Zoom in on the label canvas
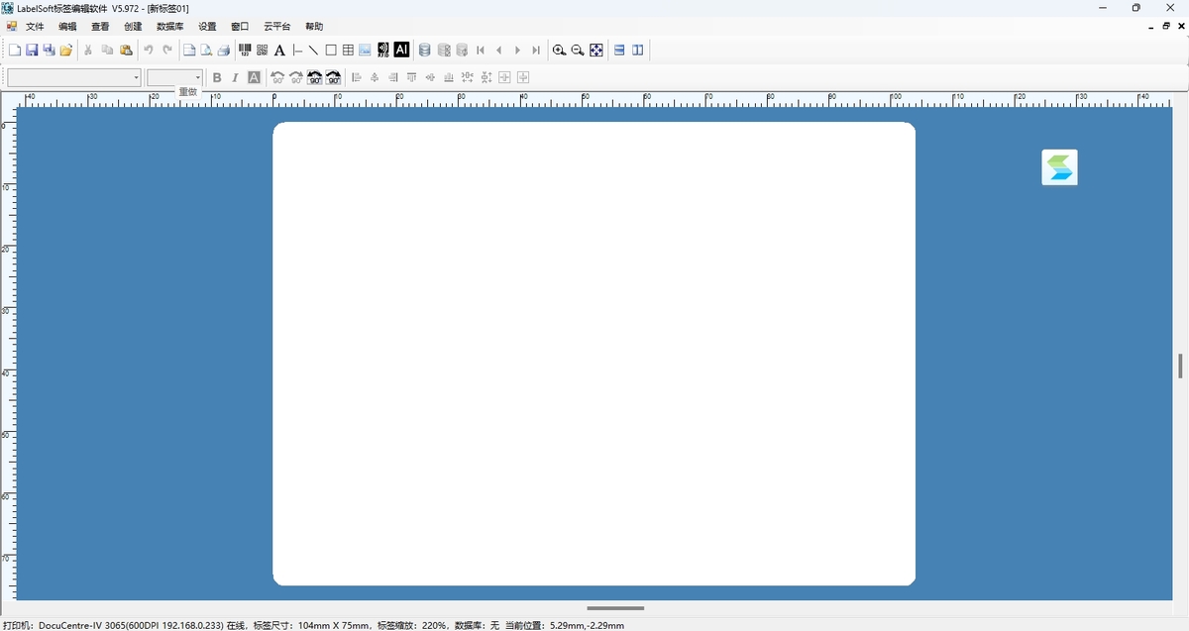This screenshot has width=1189, height=631. 559,51
